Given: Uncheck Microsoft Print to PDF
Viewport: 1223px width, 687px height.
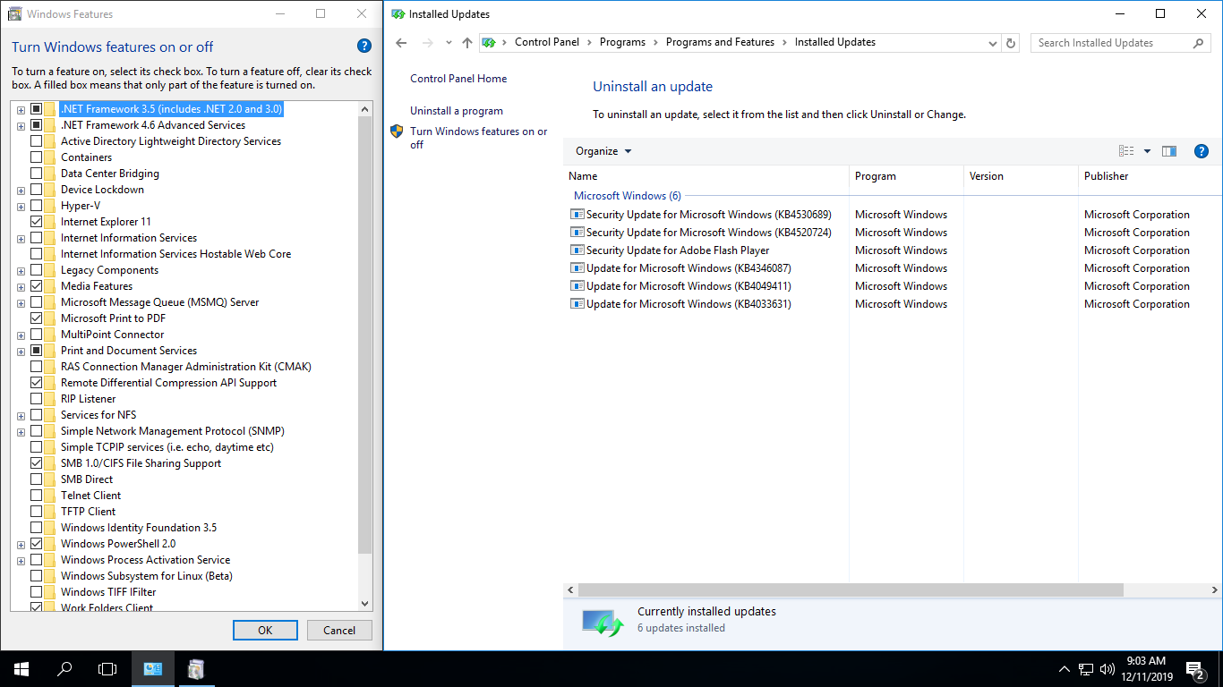Looking at the screenshot, I should point(37,318).
